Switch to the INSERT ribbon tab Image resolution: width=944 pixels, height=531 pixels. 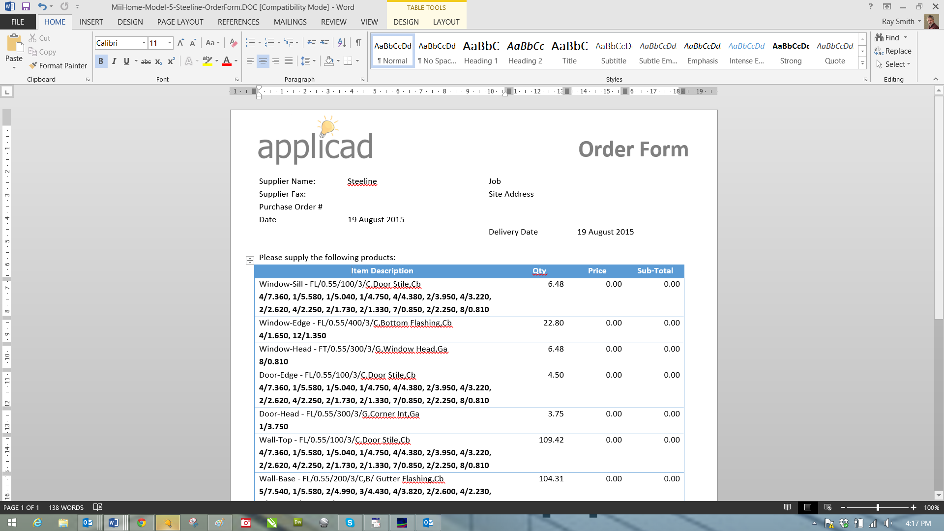91,22
